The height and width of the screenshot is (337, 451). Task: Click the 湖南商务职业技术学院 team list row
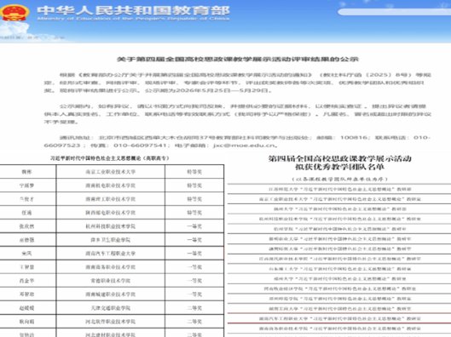pyautogui.click(x=339, y=328)
